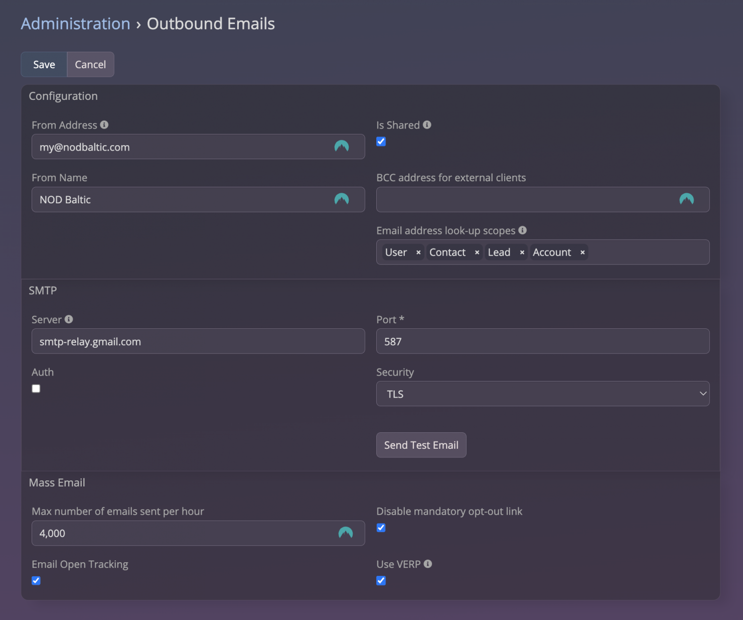Click the Mass Email section header
This screenshot has height=620, width=743.
click(57, 482)
